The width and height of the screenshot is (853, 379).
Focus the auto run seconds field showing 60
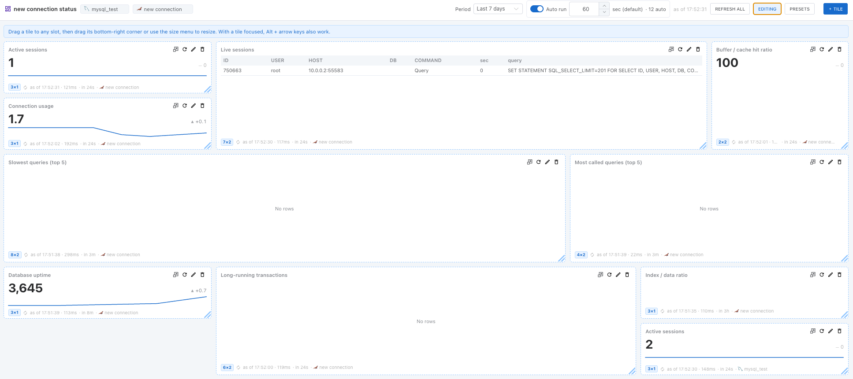point(585,9)
